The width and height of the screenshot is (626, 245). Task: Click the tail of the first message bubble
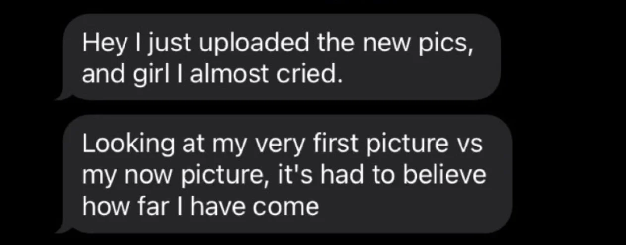pyautogui.click(x=63, y=94)
